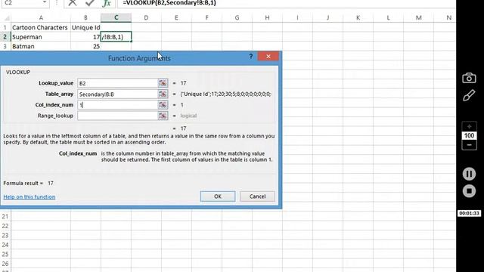Decrease recorder zoom with minus button
Viewport: 484px width, 272px height.
point(469,145)
